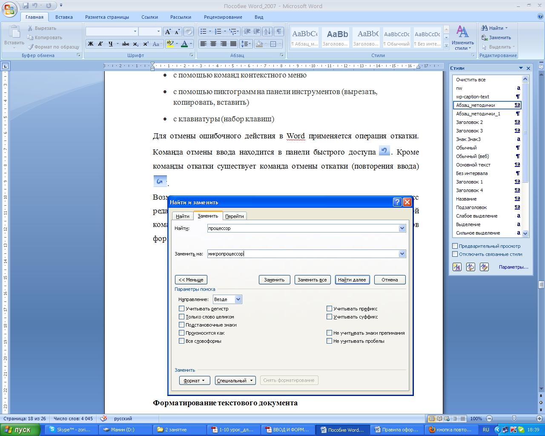Check Предварительный просмотр in Стили pane
Image resolution: width=545 pixels, height=436 pixels.
tap(455, 246)
